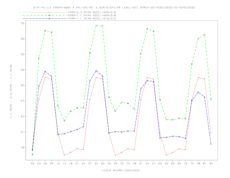Click y-axis tick label 30
This screenshot has width=230, height=178.
22,85
